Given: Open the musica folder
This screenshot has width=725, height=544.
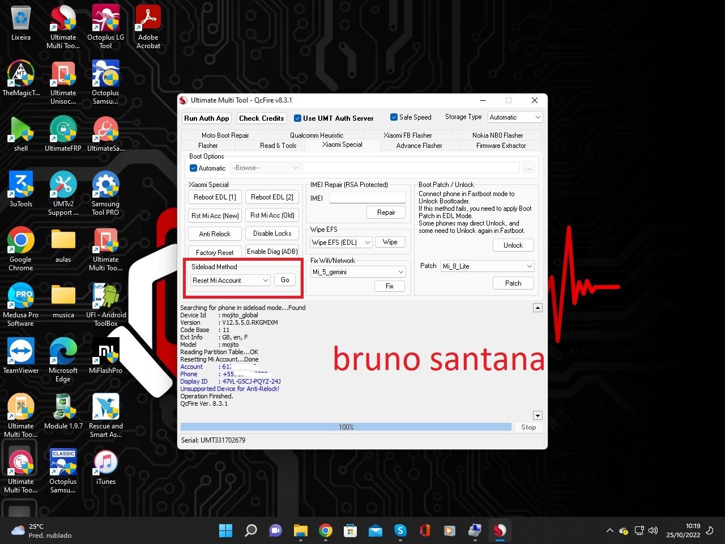Looking at the screenshot, I should point(63,301).
